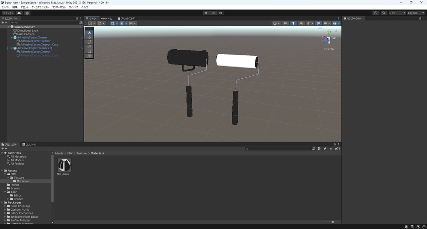Adjust the Project icon size slider

(x=332, y=222)
